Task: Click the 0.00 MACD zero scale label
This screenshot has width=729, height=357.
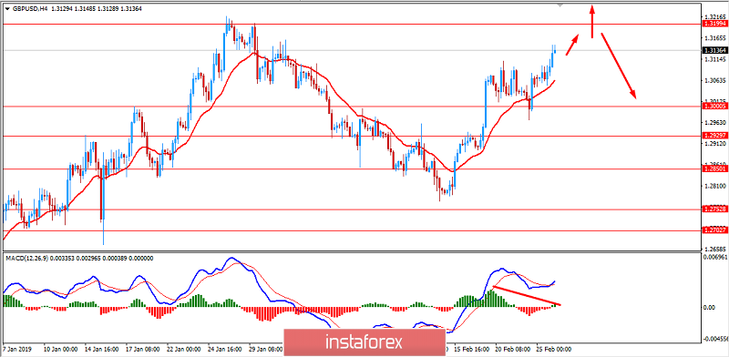Action: (709, 308)
